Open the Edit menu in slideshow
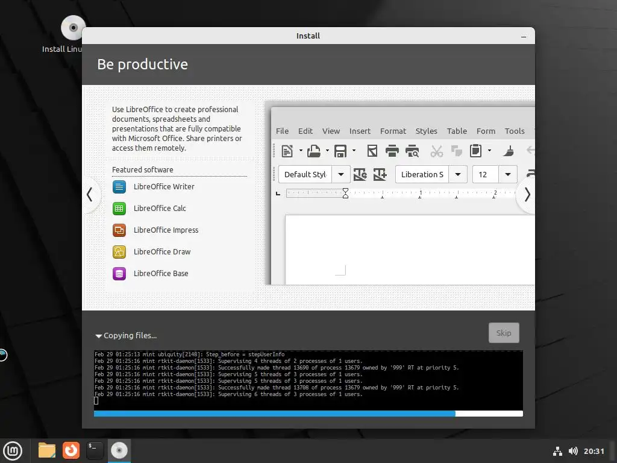617x463 pixels. coord(305,131)
